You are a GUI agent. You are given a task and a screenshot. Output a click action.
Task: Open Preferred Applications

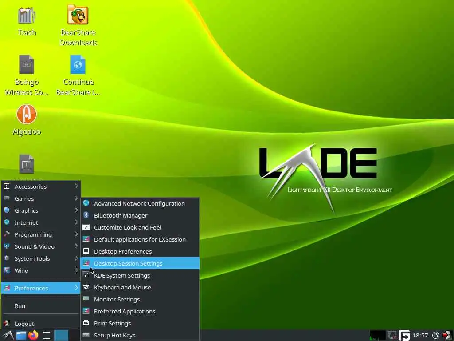click(140, 311)
